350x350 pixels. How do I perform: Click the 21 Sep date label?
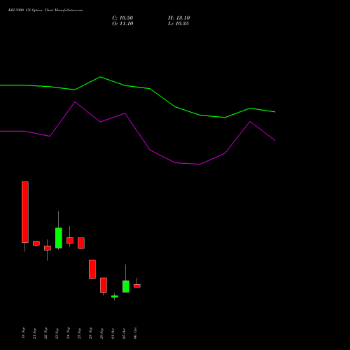[x=34, y=333]
